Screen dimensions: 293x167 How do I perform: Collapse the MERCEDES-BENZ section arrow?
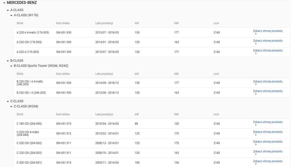pos(4,3)
